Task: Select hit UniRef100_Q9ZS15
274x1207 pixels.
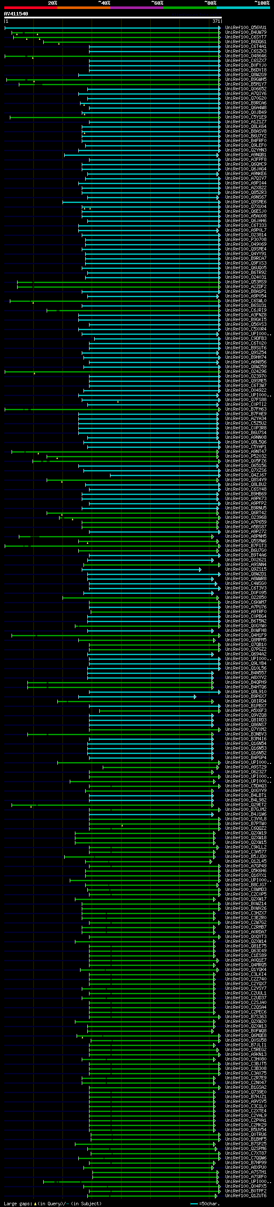Action: [246, 570]
